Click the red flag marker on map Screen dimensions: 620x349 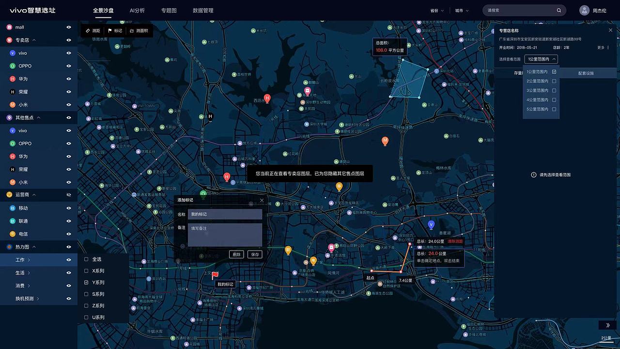(215, 275)
